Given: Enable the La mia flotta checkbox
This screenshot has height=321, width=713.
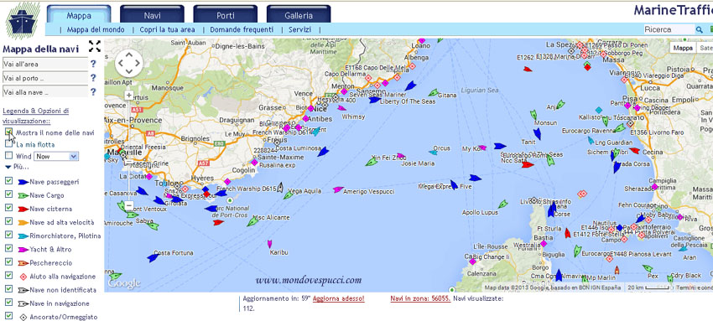Looking at the screenshot, I should [x=8, y=144].
